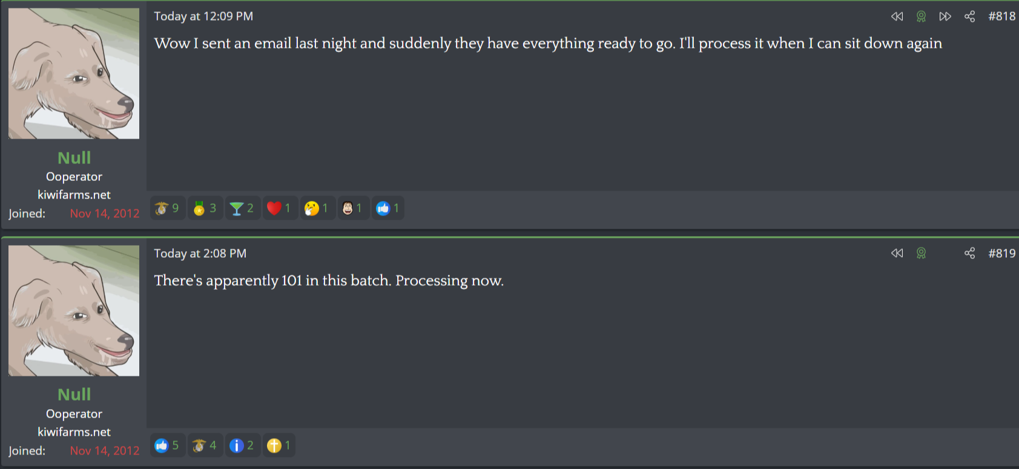Click the 'Today at 12:09 PM' timestamp

pyautogui.click(x=203, y=16)
